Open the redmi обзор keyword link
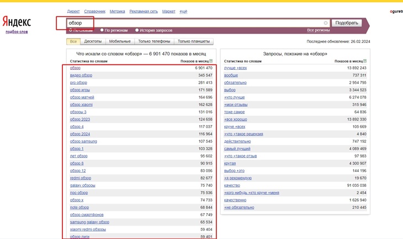 pos(81,178)
